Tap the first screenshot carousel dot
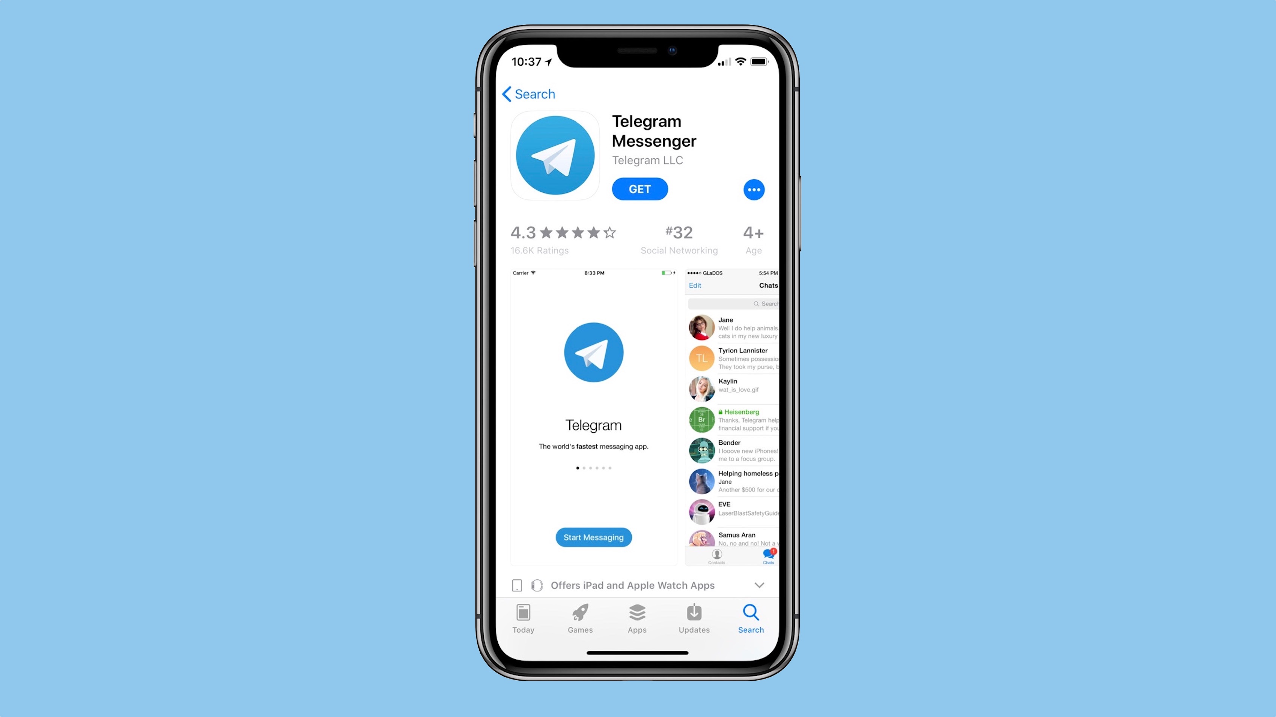The image size is (1276, 717). [578, 468]
